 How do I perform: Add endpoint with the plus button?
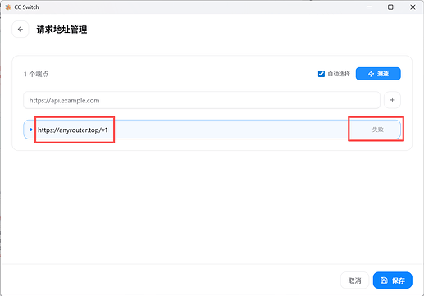392,100
